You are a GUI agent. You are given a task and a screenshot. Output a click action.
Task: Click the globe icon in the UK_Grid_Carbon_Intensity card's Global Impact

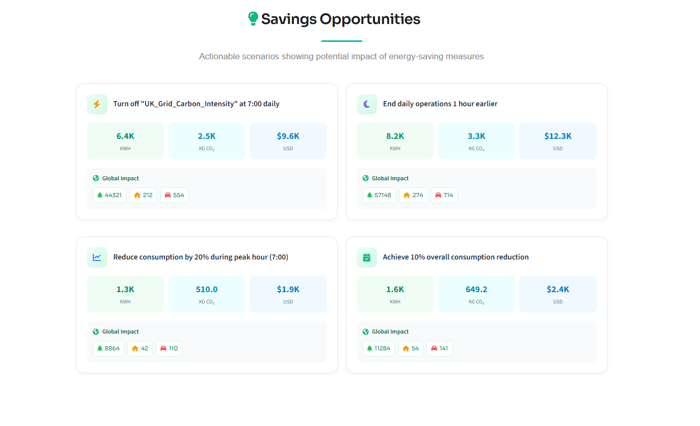[x=96, y=178]
